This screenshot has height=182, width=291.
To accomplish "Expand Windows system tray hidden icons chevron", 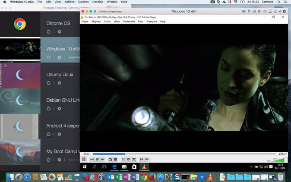I will (x=251, y=167).
